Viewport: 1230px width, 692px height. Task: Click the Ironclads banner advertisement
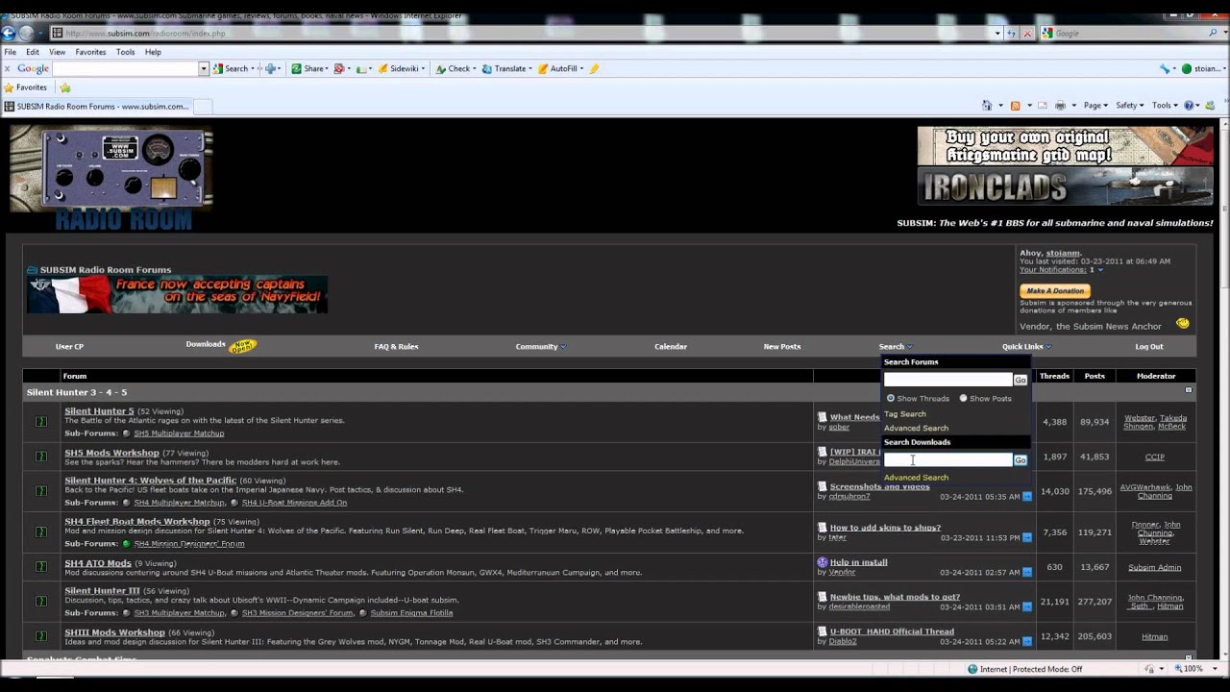click(x=1065, y=186)
